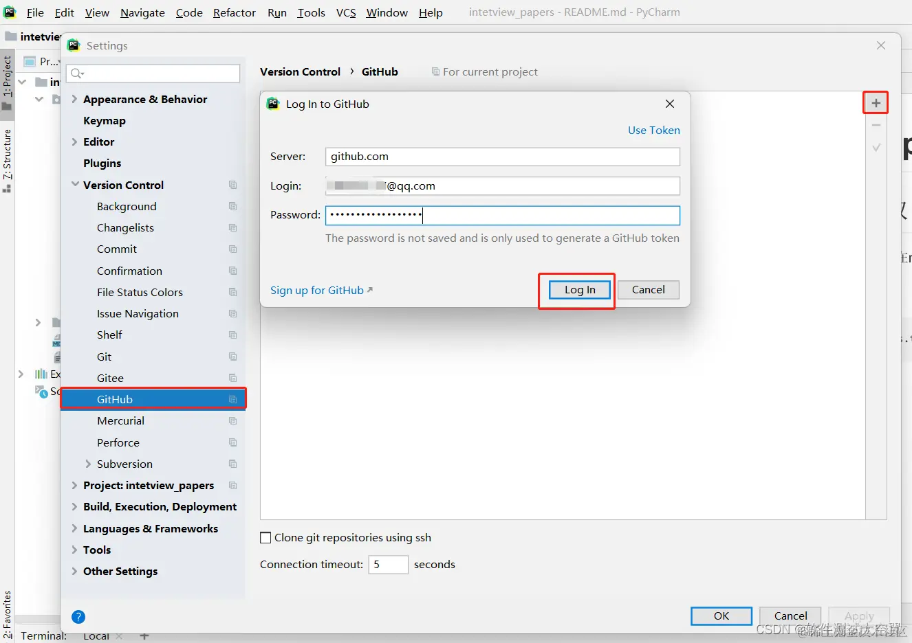Open the Tools menu
Screen dimensions: 912x643
tap(311, 12)
